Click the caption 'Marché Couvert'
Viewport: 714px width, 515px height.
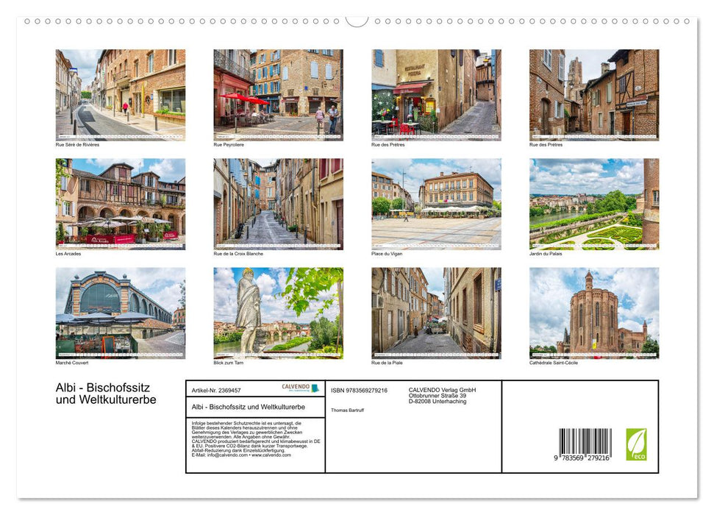click(x=72, y=363)
